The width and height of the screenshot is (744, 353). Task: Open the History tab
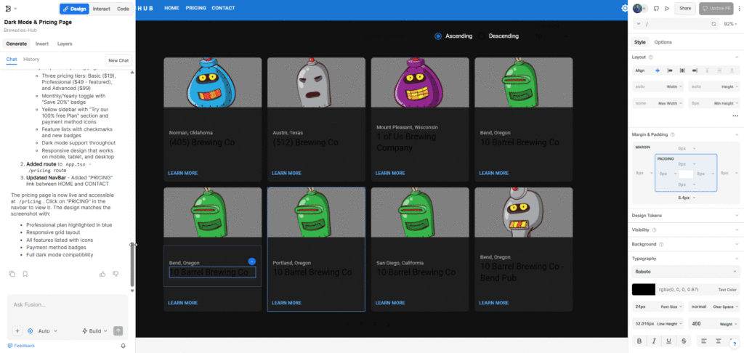point(31,59)
